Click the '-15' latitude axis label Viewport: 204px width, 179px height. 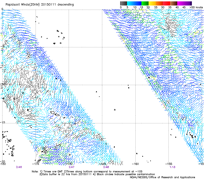click(x=2, y=122)
